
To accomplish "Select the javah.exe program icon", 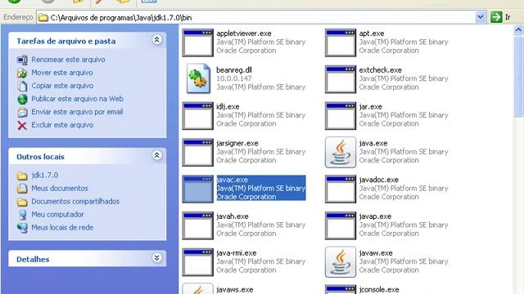I will point(197,225).
